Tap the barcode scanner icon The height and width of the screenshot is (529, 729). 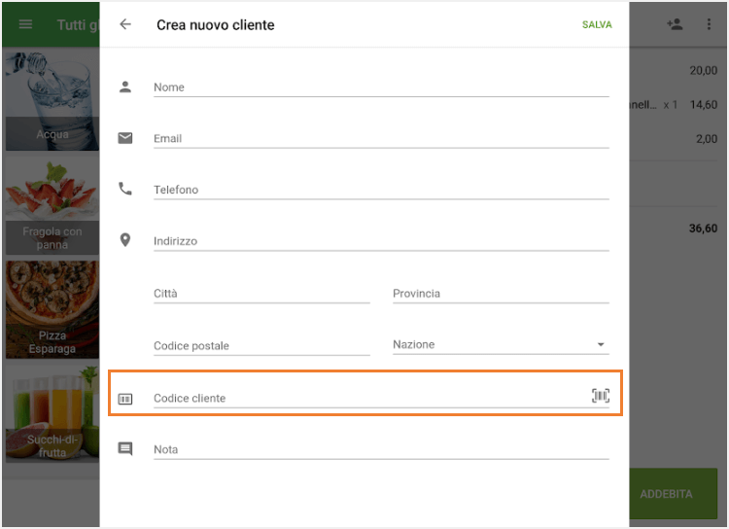[x=601, y=396]
